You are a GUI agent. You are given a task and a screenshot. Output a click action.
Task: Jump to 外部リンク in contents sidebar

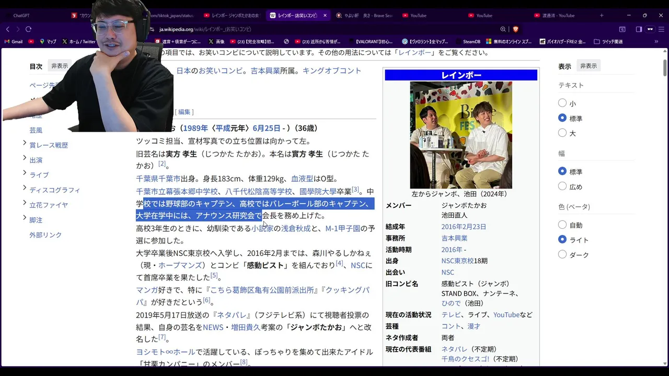click(45, 235)
